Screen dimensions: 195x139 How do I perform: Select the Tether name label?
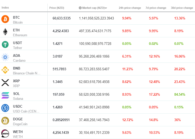pyautogui.click(x=17, y=48)
